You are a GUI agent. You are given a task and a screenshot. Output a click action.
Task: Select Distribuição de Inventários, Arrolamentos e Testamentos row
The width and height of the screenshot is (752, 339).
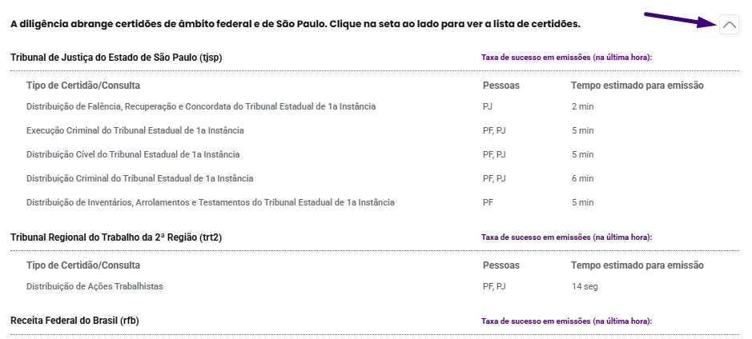[x=375, y=202]
